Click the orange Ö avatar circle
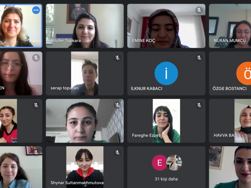Viewport: 251px width, 188px height. (243, 73)
